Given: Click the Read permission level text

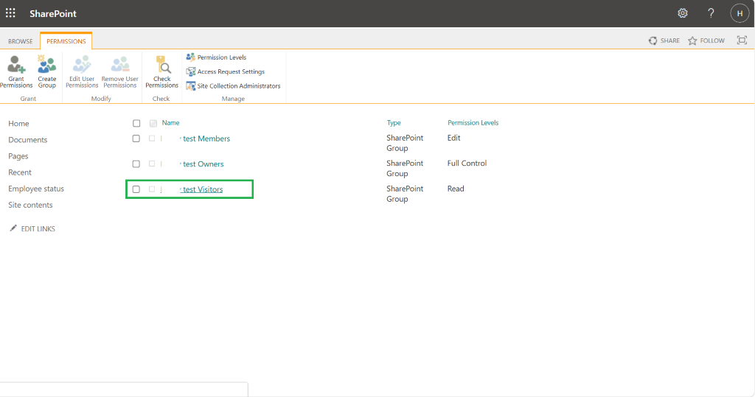Looking at the screenshot, I should click(456, 189).
